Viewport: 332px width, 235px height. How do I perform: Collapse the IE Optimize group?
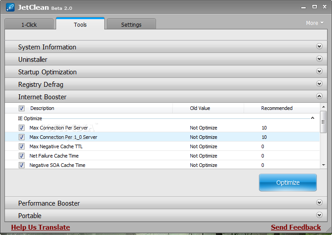[x=312, y=118]
